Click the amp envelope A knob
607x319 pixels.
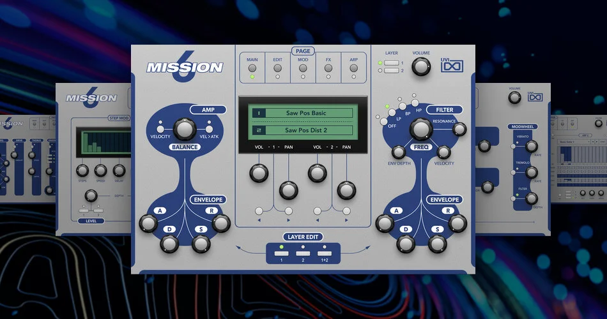pyautogui.click(x=148, y=223)
